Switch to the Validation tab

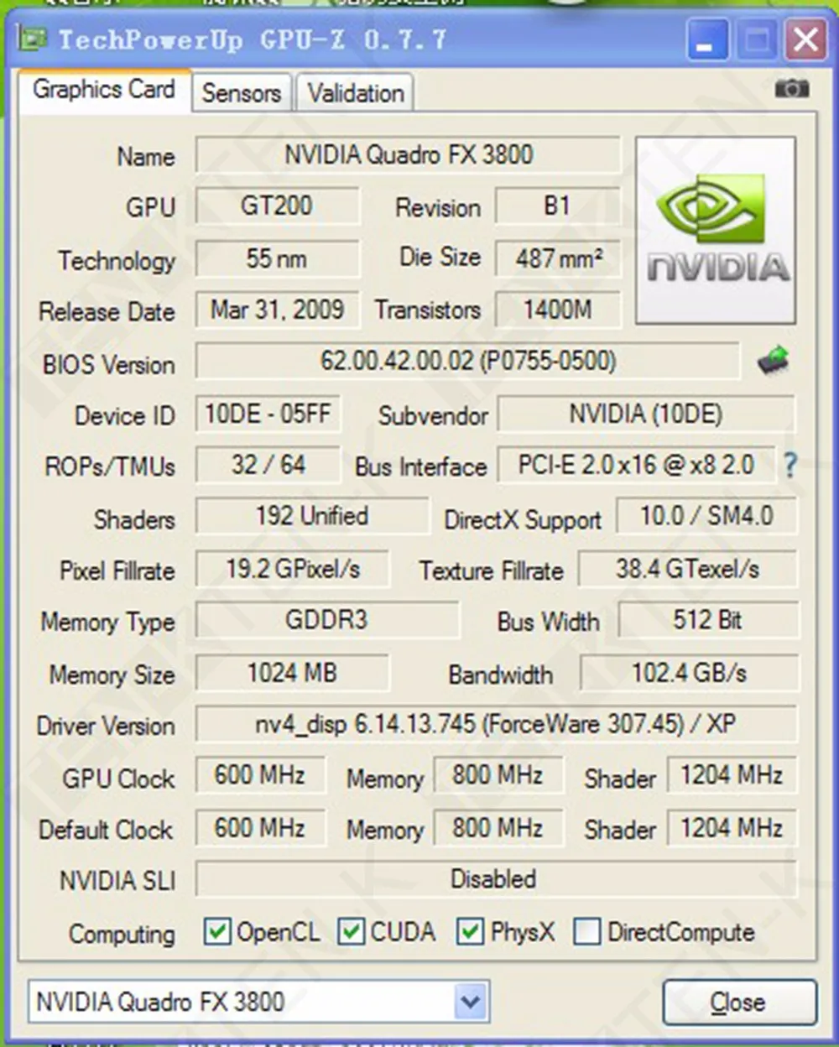click(355, 92)
